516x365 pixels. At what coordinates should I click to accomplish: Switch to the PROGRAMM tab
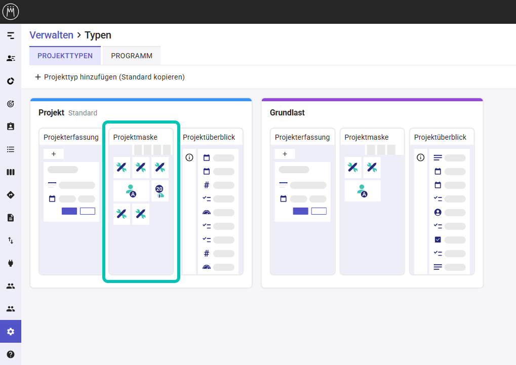point(132,56)
